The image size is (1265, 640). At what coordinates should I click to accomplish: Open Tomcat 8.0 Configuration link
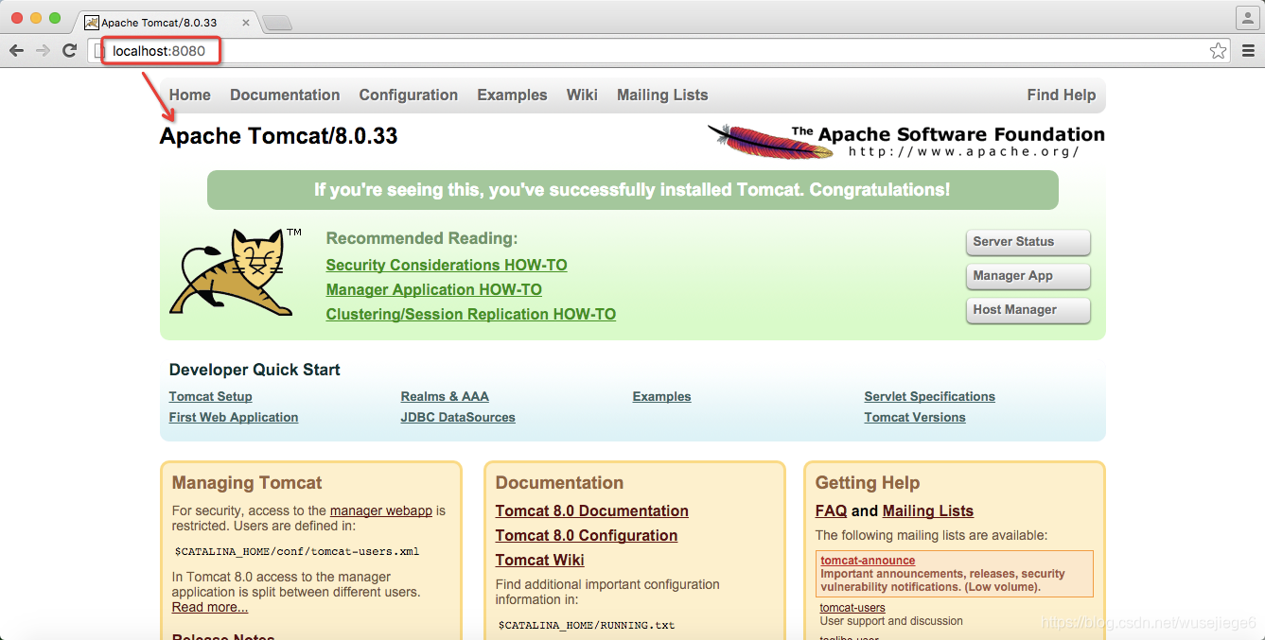coord(587,536)
